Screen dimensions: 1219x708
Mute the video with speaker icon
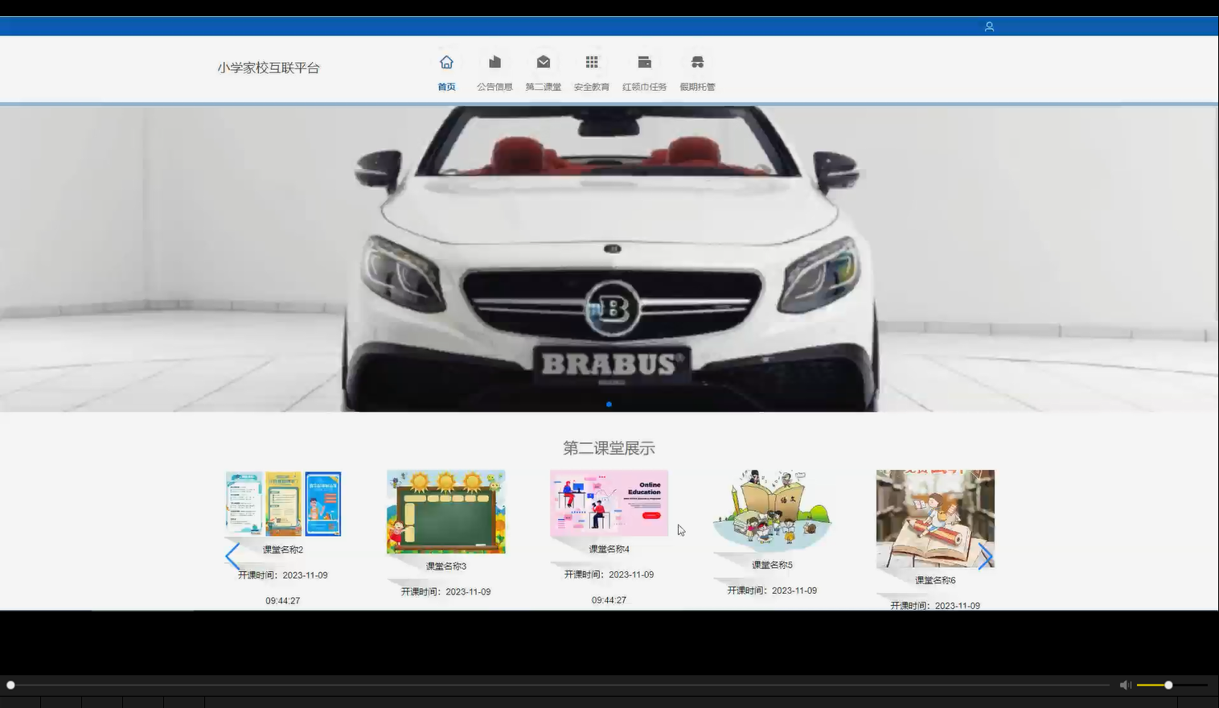1125,685
